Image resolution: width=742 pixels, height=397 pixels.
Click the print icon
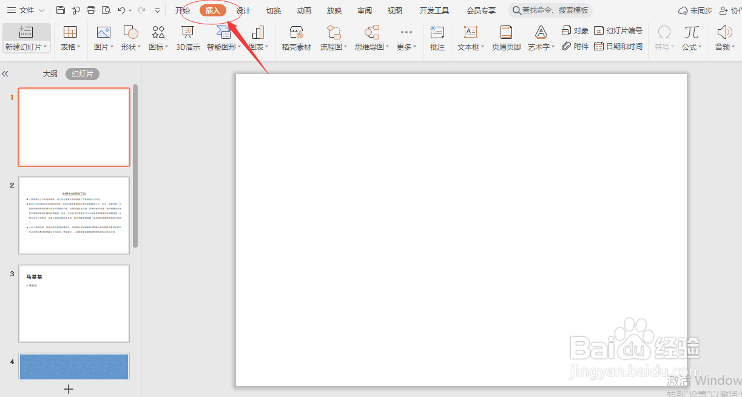(x=91, y=10)
